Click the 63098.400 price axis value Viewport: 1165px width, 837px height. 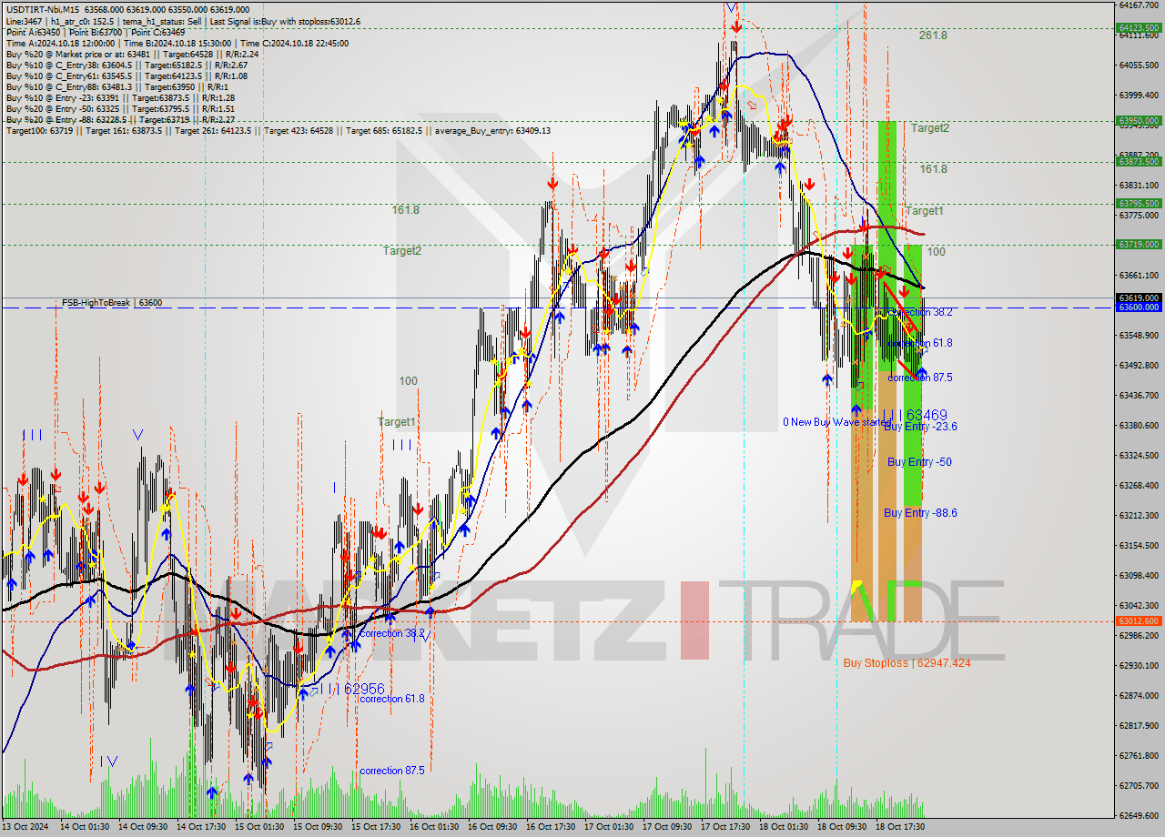(x=1138, y=575)
